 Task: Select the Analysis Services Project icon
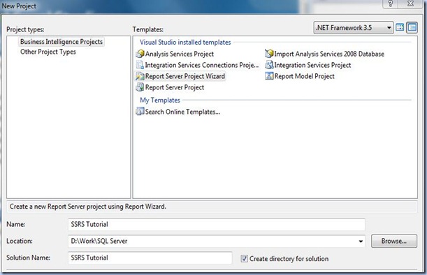(140, 54)
